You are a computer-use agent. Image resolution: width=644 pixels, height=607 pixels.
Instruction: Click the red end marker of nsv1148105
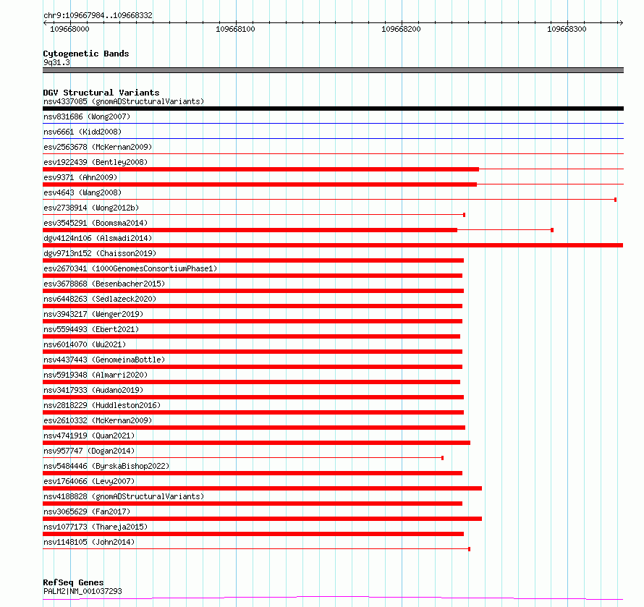click(469, 549)
